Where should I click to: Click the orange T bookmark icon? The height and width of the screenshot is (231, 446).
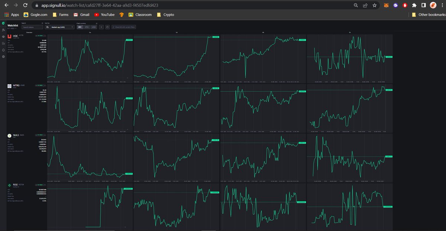[x=122, y=14]
